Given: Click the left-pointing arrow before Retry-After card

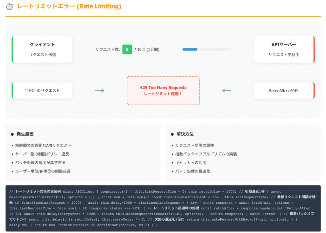Looking at the screenshot, I should (227, 91).
